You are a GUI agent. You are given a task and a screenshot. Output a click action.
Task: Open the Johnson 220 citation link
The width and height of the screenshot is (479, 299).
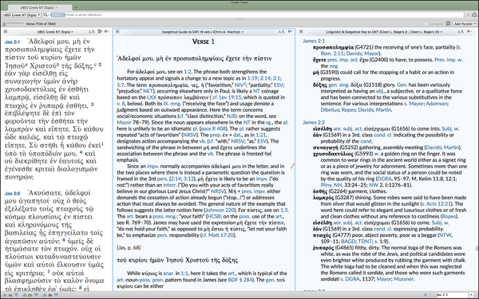(220, 210)
